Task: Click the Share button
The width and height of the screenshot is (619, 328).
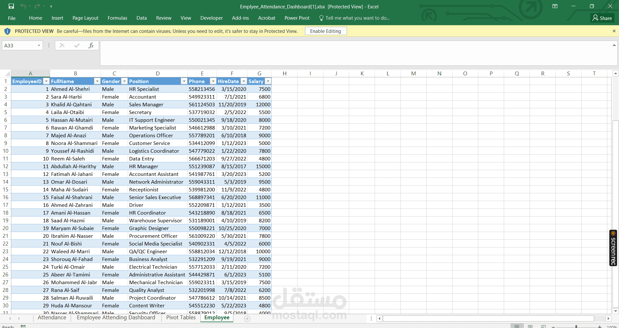Action: [602, 18]
